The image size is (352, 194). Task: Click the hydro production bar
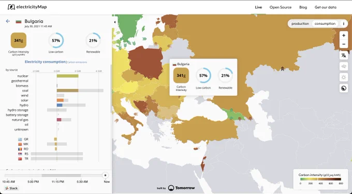60,105
